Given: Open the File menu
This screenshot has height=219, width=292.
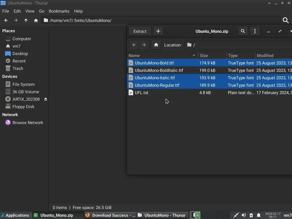Looking at the screenshot, I should point(6,11).
